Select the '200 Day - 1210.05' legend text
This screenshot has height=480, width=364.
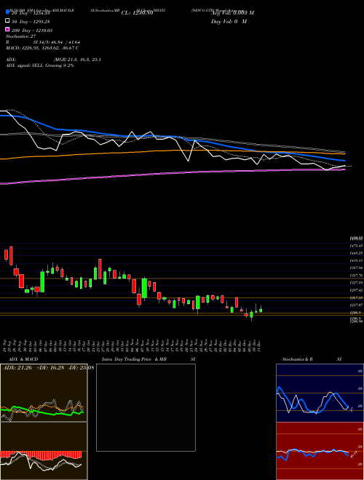pos(32,31)
